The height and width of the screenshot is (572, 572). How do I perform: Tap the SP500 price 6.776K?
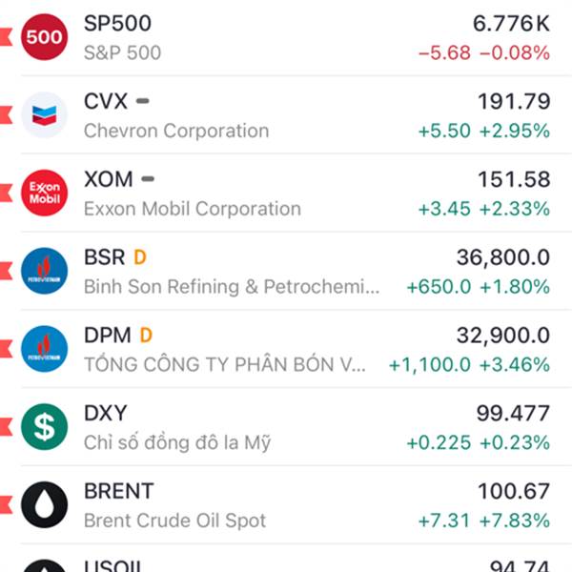point(511,23)
